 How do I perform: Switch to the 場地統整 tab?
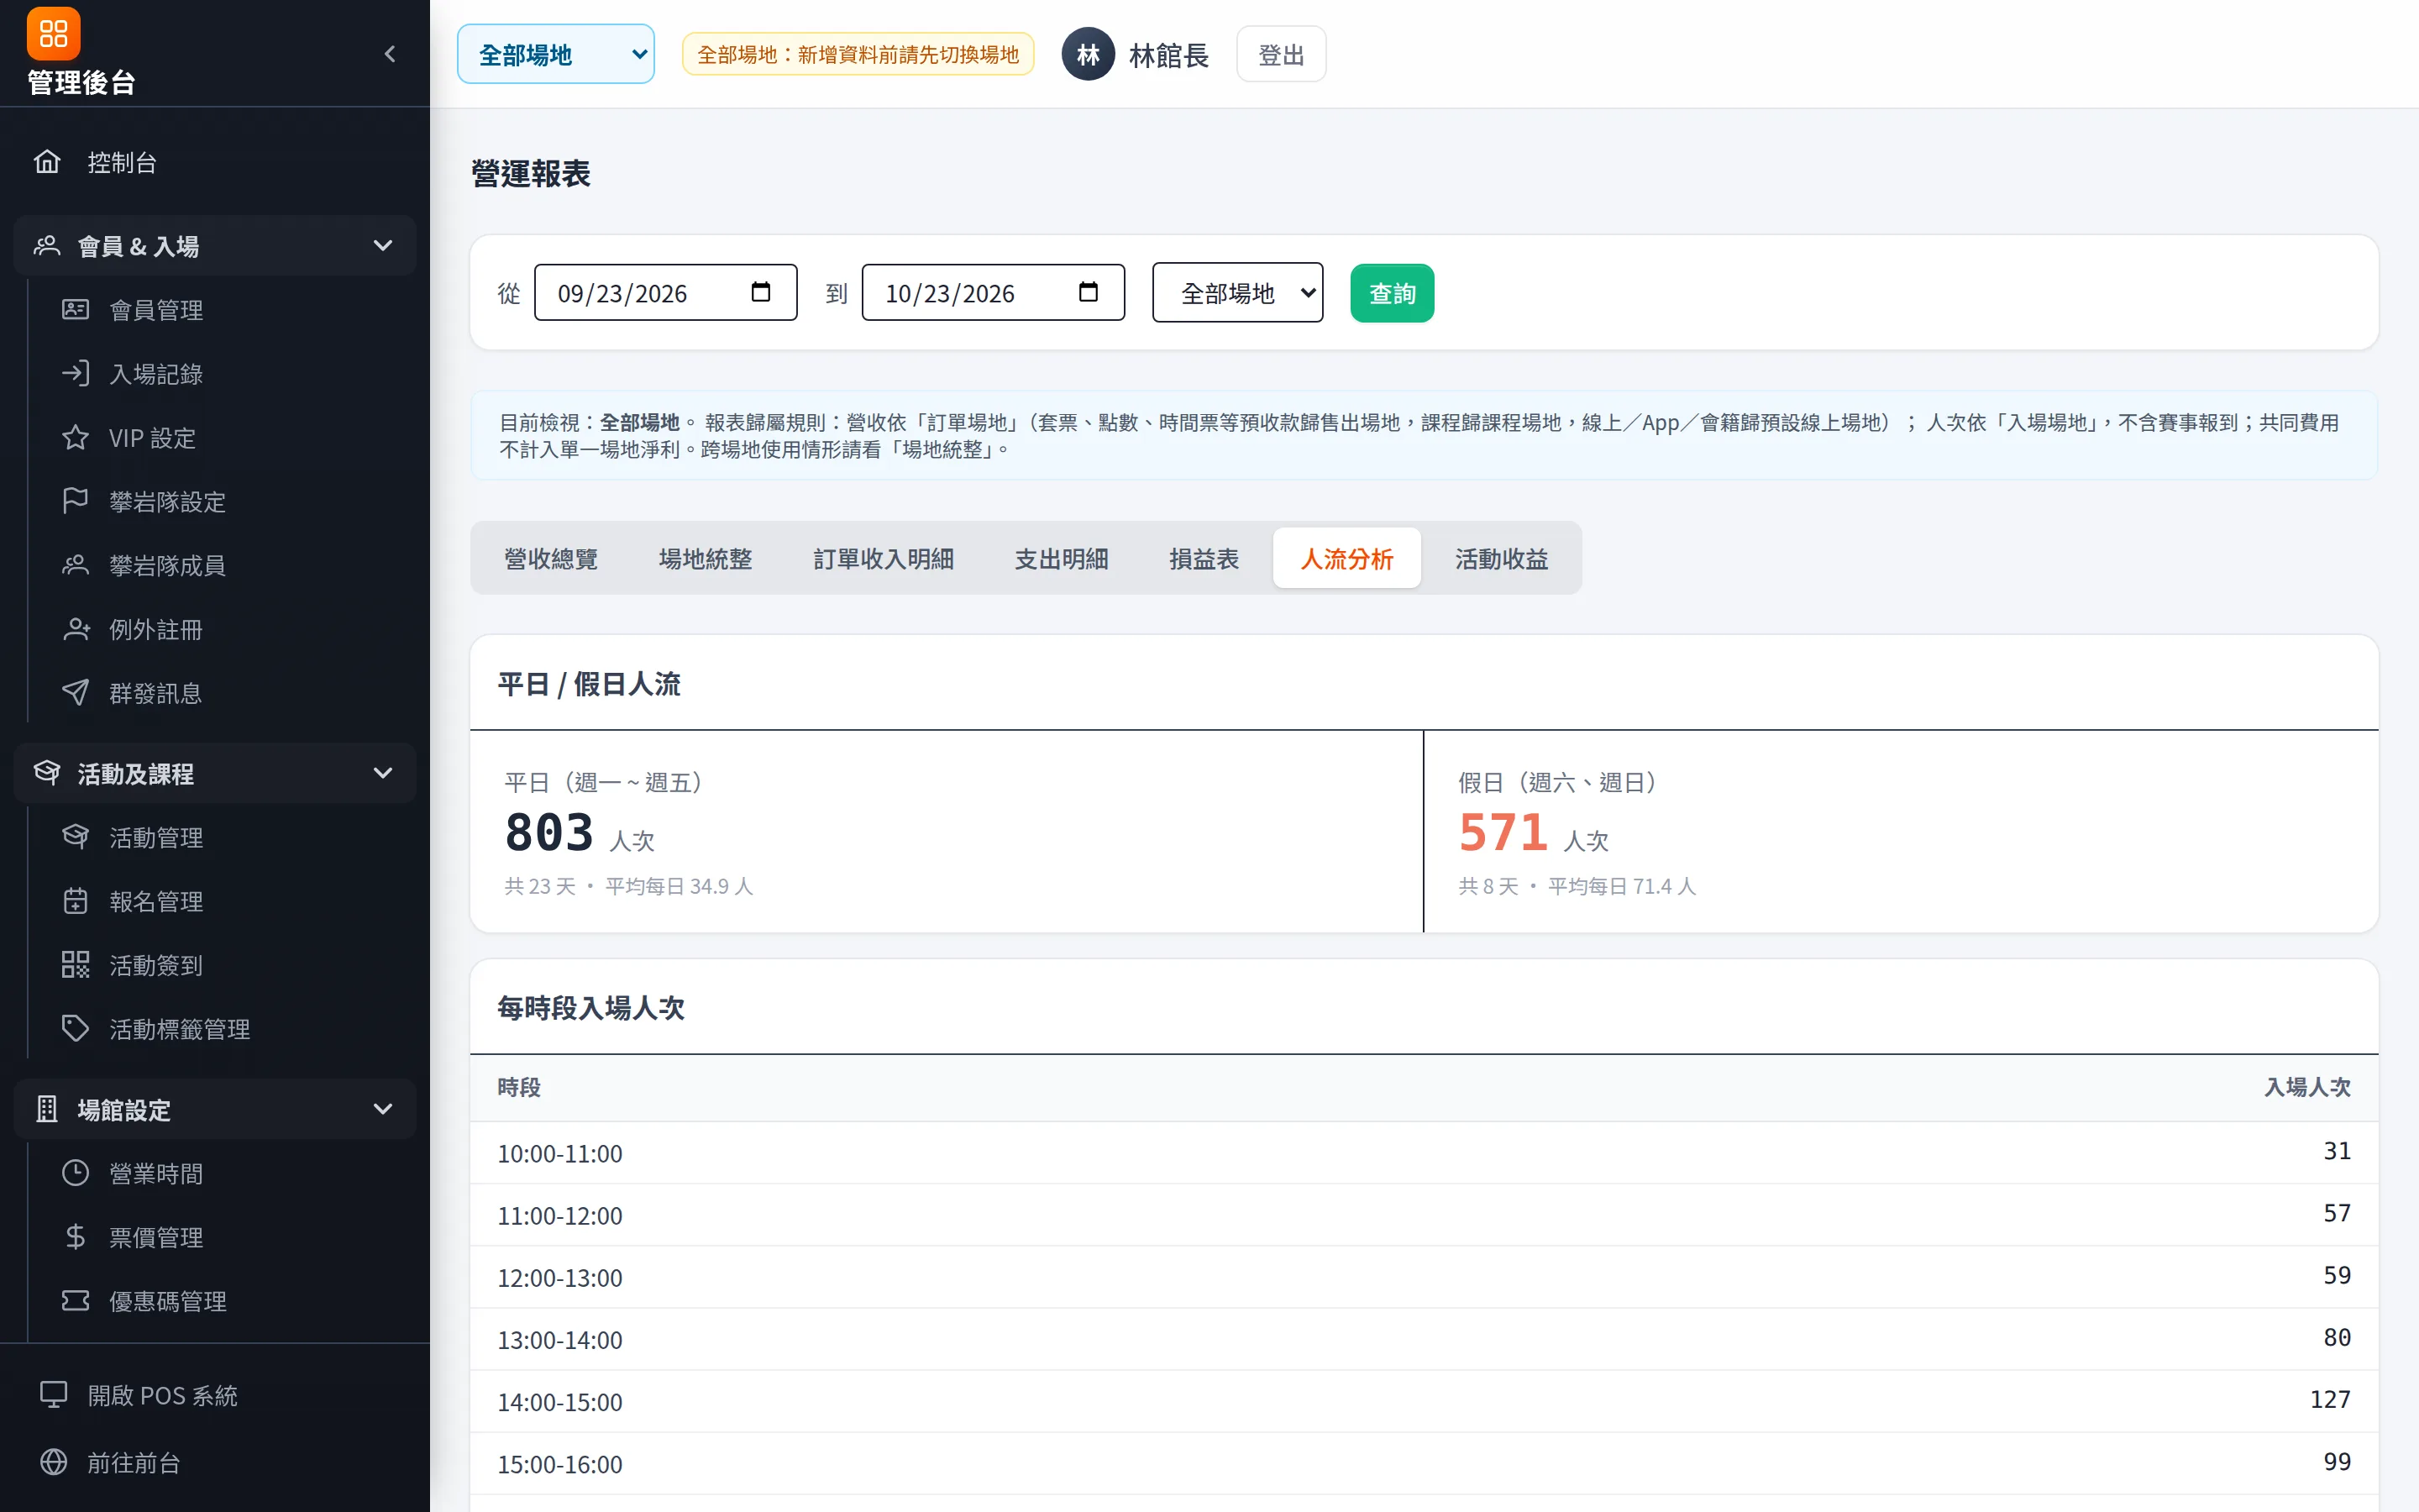[x=706, y=559]
